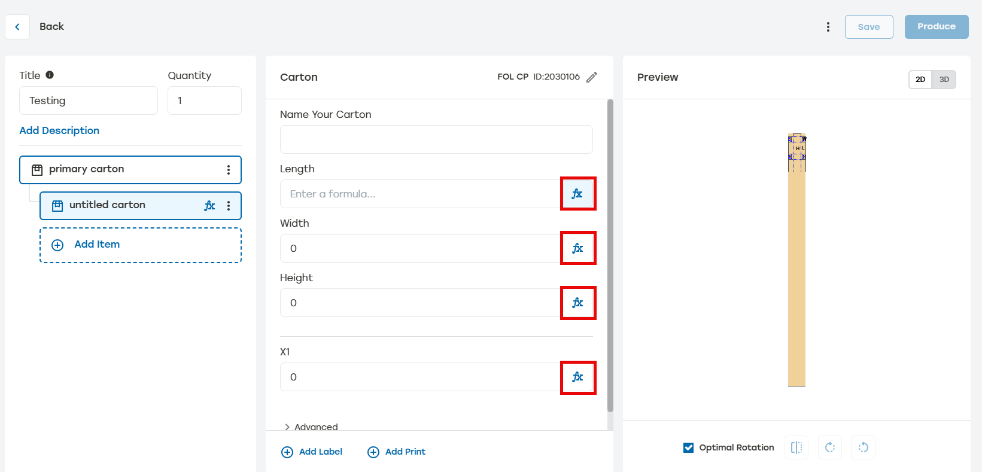The width and height of the screenshot is (982, 472).
Task: Click the Add Description link
Action: click(59, 130)
